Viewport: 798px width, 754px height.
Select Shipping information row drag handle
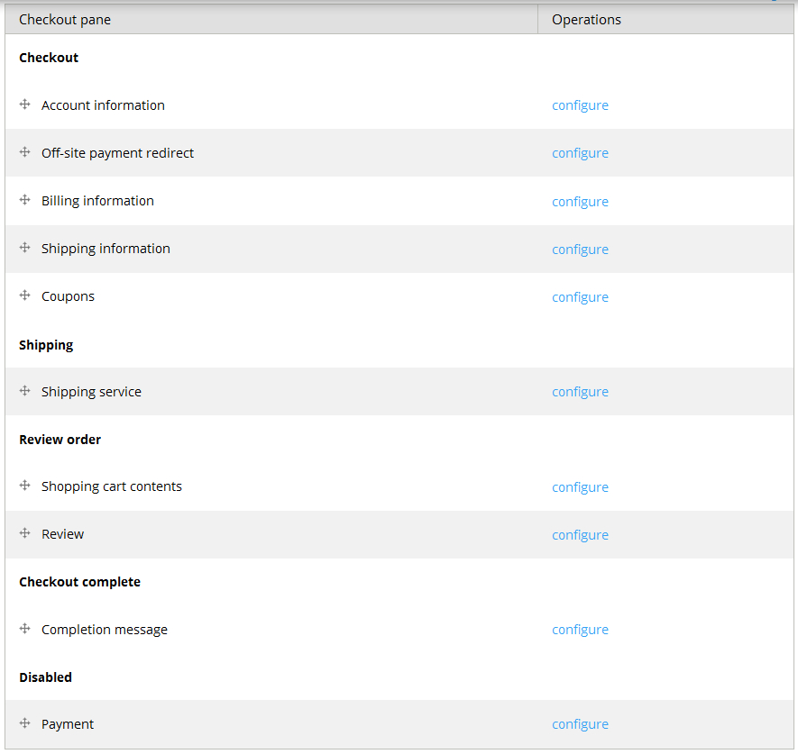(x=24, y=248)
